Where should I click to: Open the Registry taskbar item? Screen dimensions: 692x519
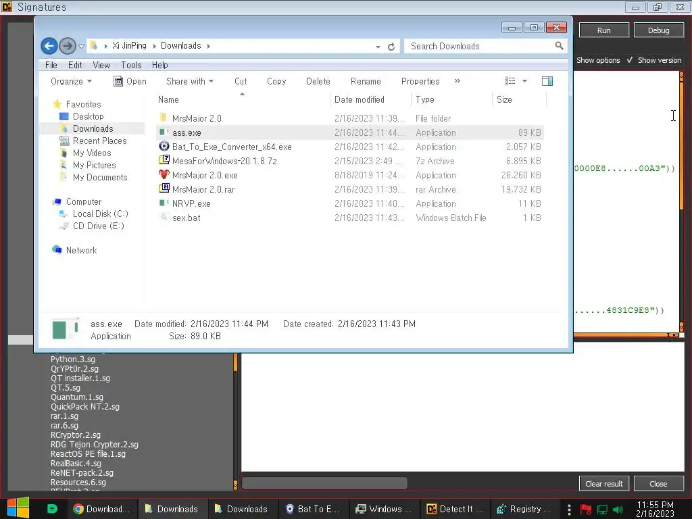tap(524, 509)
